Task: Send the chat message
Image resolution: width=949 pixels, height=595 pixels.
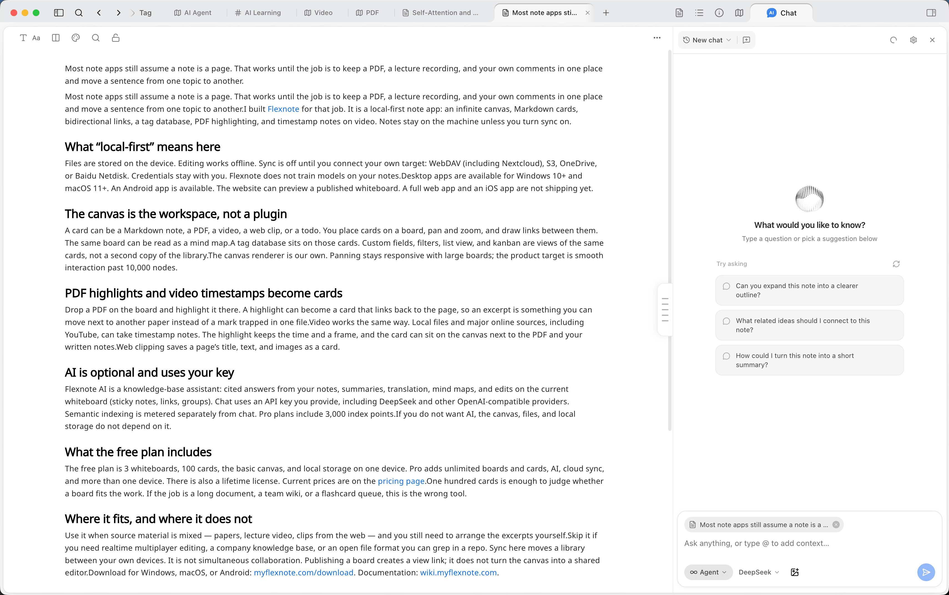Action: (x=926, y=572)
